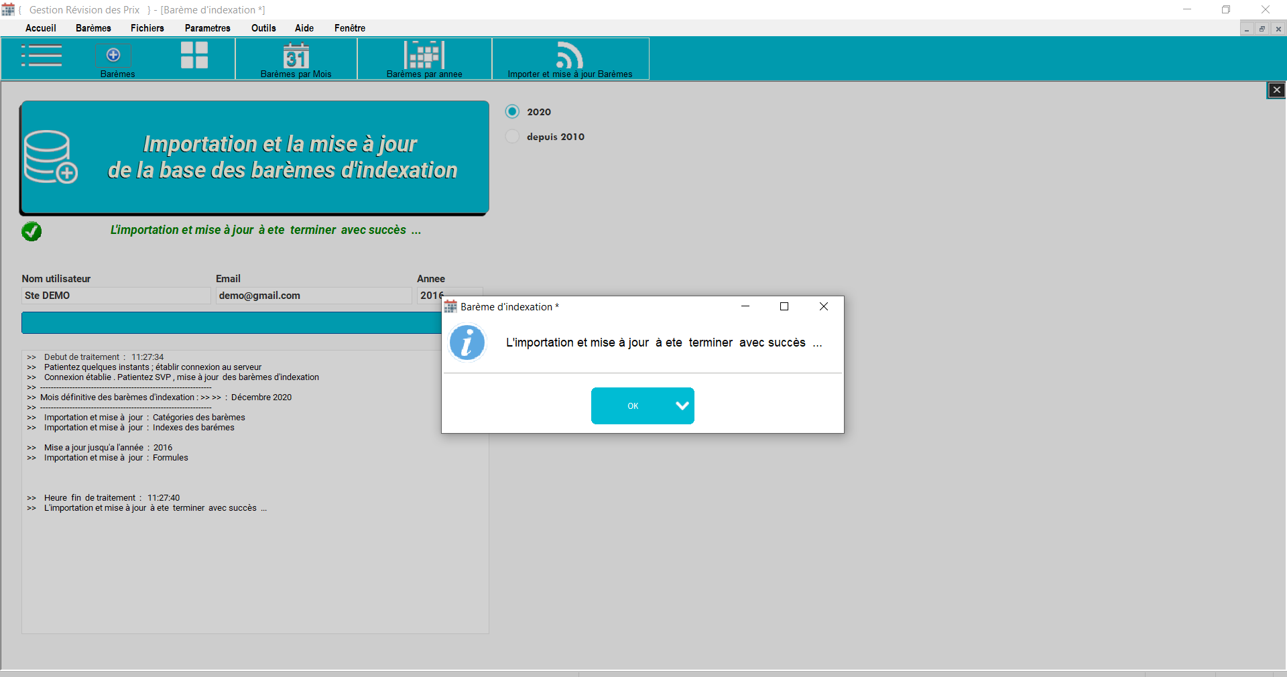The width and height of the screenshot is (1287, 677).
Task: Open the Outils menu
Action: tap(263, 28)
